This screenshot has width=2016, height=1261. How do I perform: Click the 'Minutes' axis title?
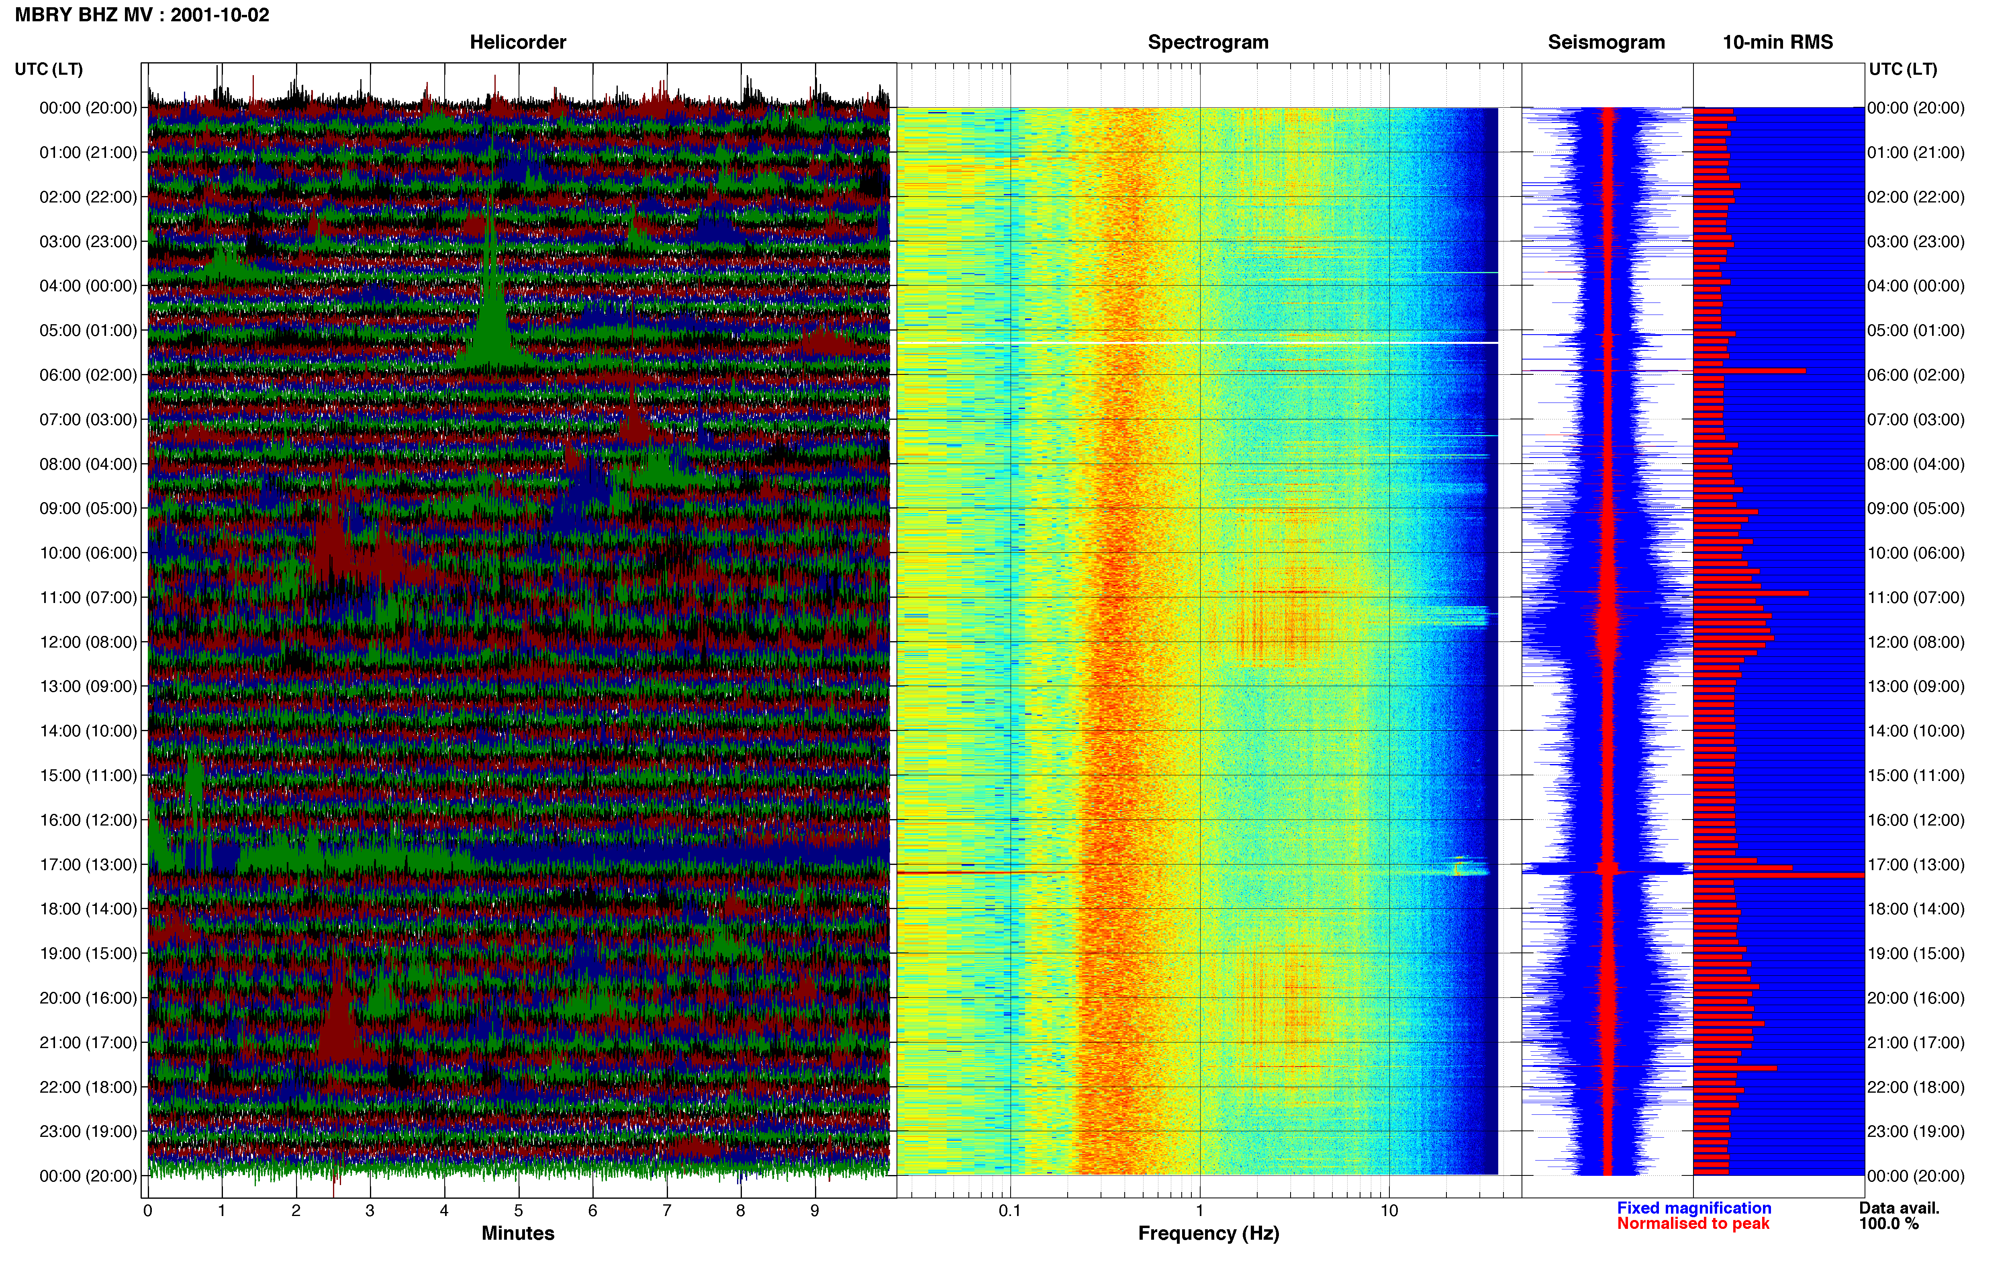tap(518, 1232)
